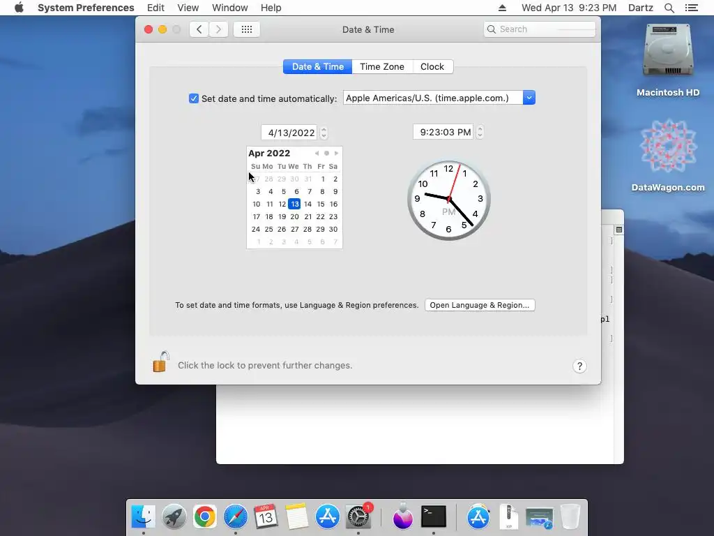
Task: Switch to the Time Zone tab
Action: 382,66
